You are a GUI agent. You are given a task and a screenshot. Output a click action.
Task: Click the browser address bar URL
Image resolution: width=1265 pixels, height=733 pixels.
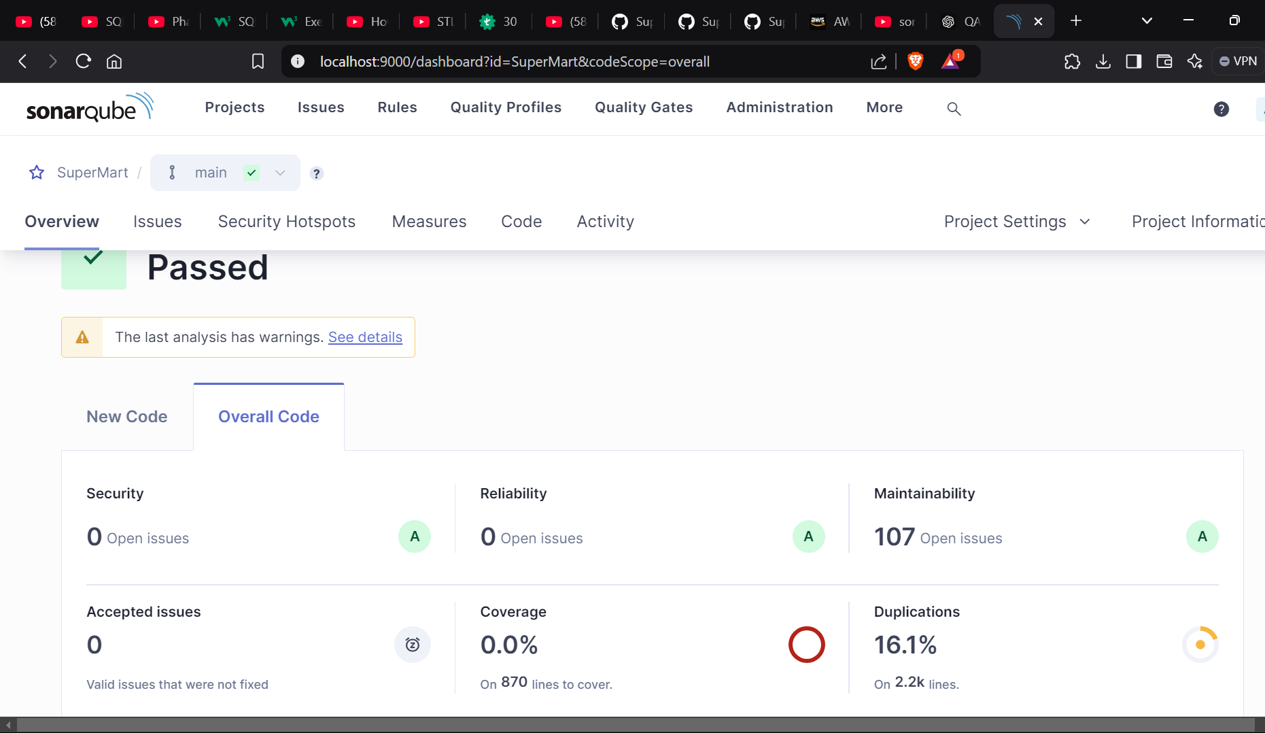(515, 62)
